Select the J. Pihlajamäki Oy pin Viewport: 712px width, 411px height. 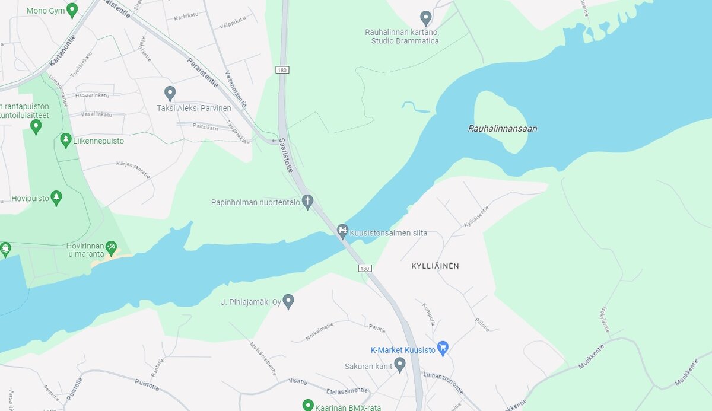(x=288, y=301)
